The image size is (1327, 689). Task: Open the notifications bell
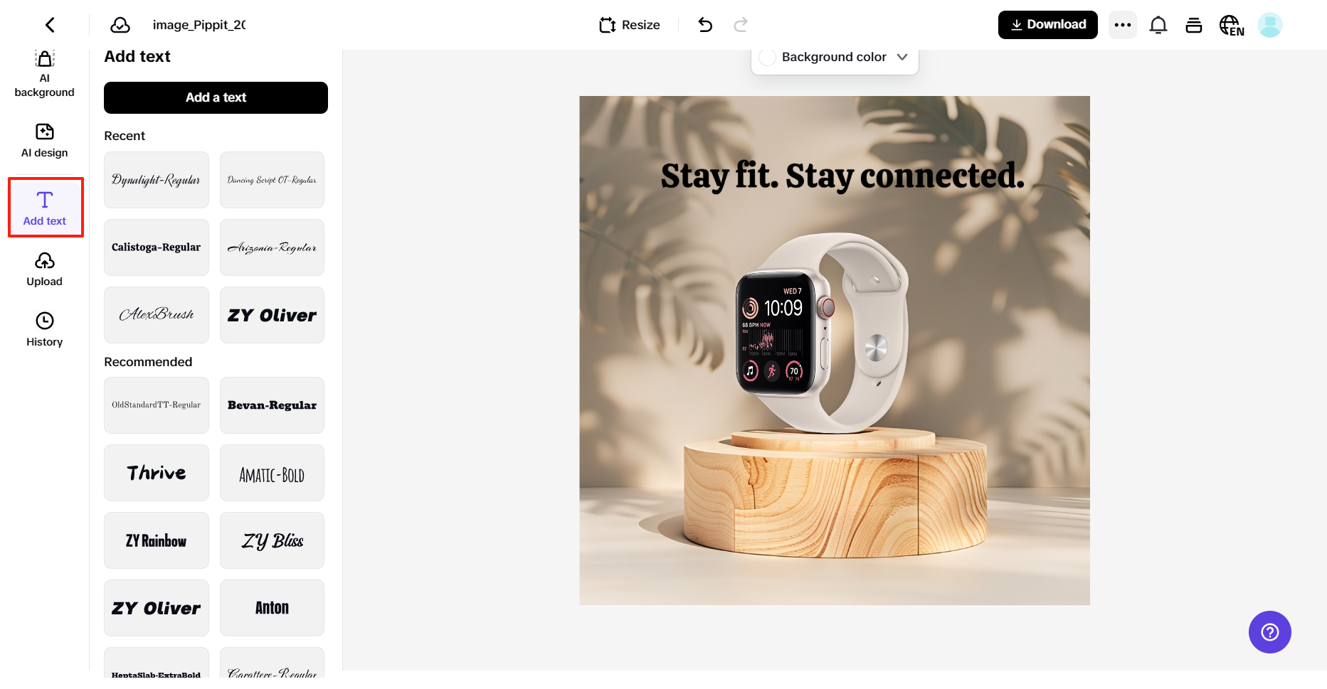[x=1158, y=25]
